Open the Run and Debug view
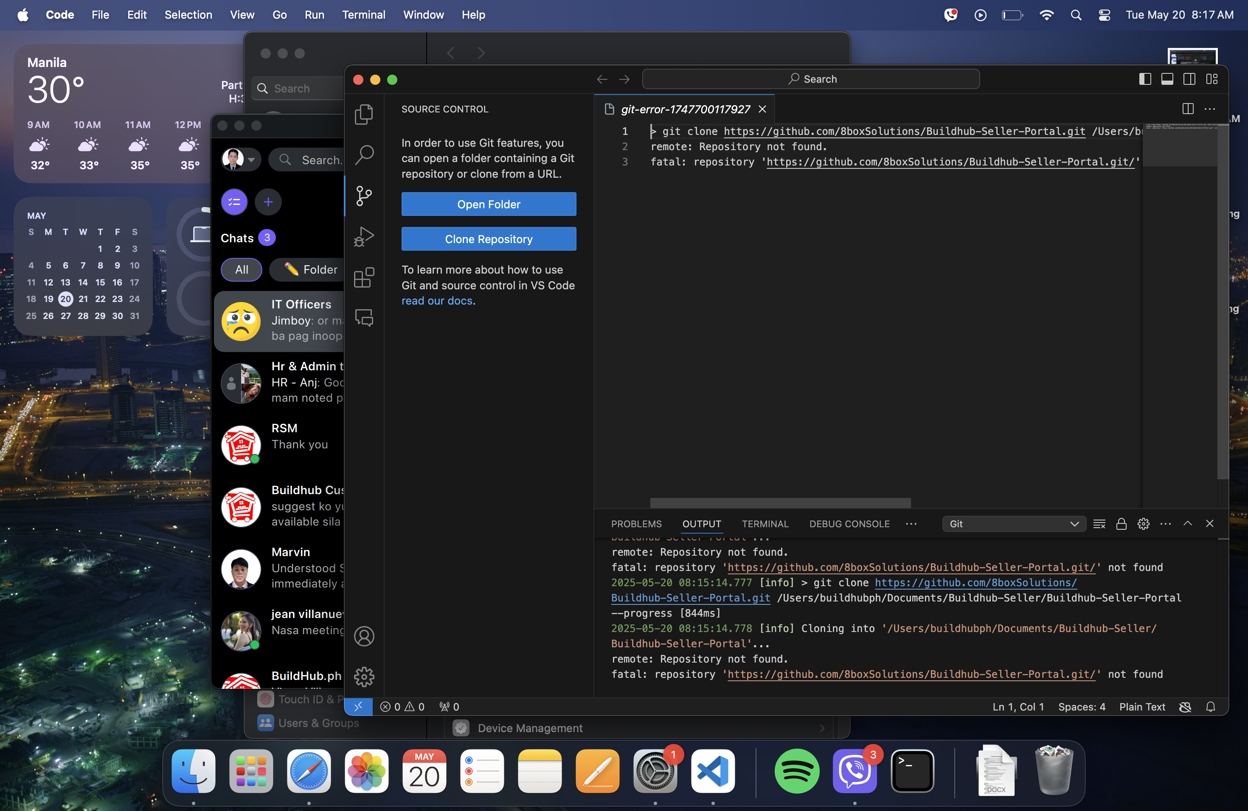This screenshot has width=1248, height=811. (364, 236)
